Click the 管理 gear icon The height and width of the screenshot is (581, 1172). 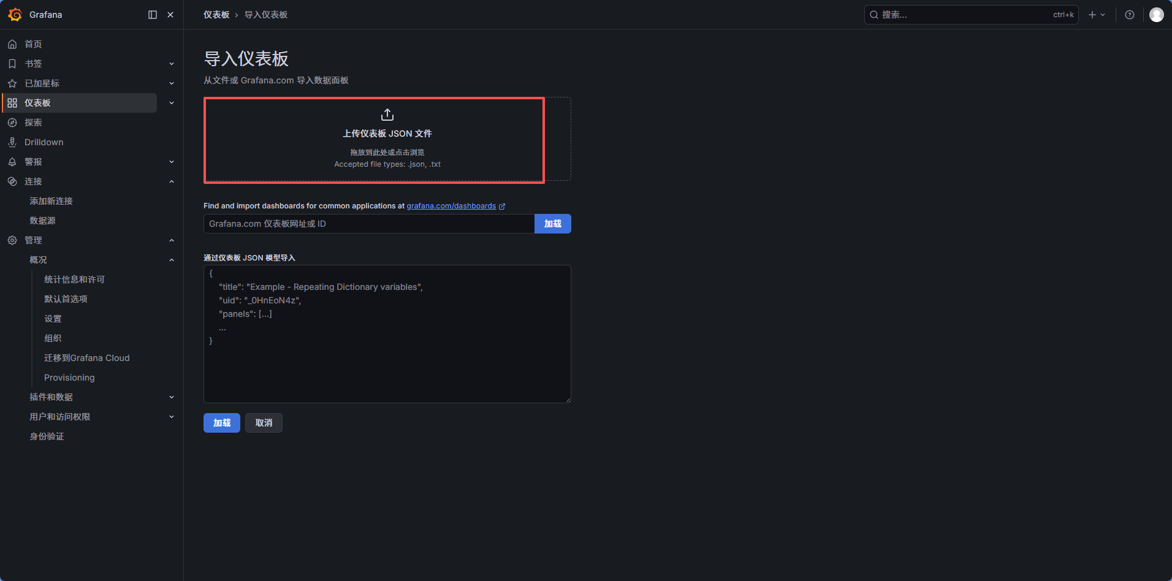12,240
